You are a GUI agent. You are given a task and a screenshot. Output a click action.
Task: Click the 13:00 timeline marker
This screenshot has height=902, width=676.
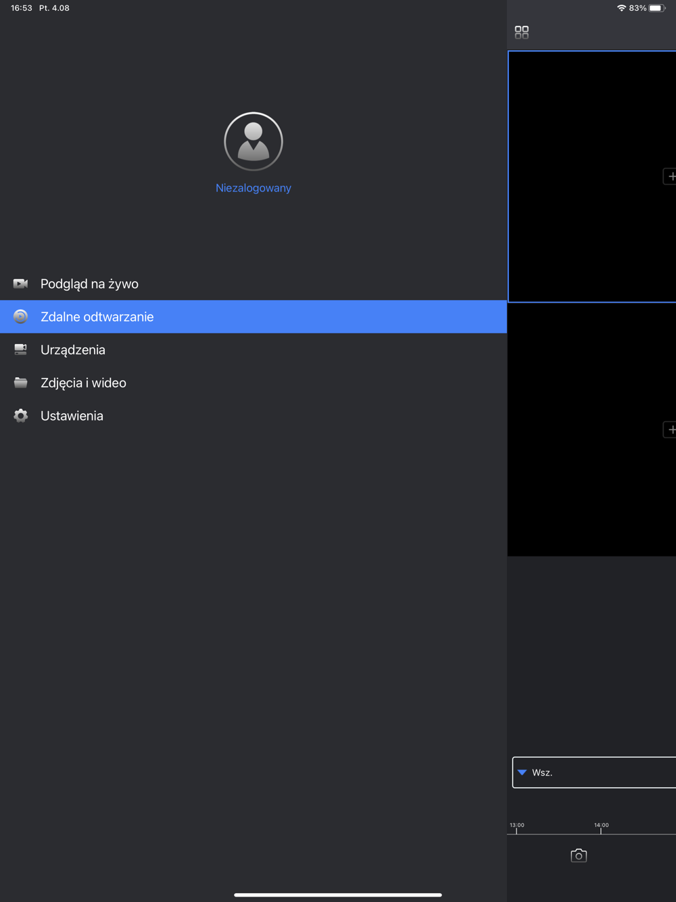tap(517, 825)
